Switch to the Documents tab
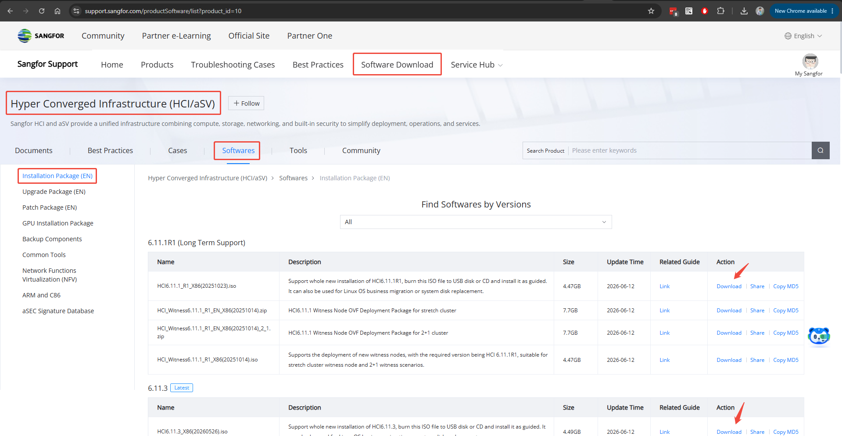842x436 pixels. pos(34,150)
